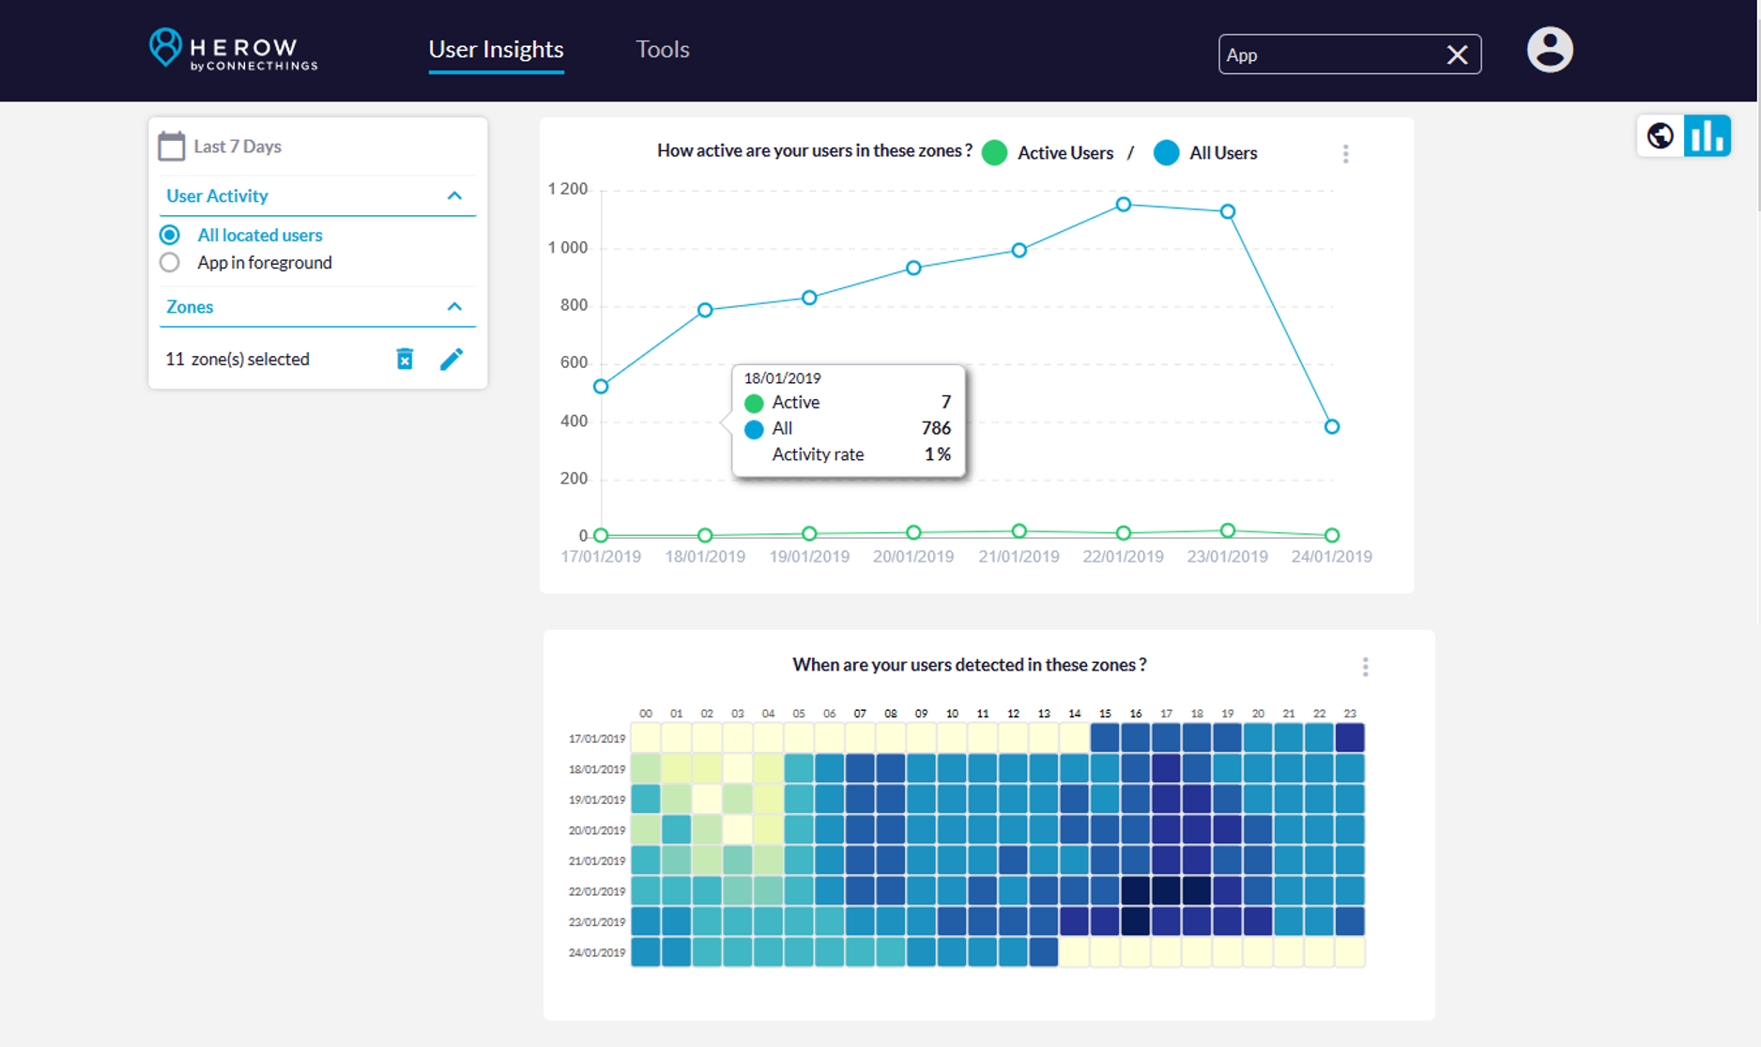Open the activity chart options menu
This screenshot has width=1761, height=1047.
point(1346,154)
